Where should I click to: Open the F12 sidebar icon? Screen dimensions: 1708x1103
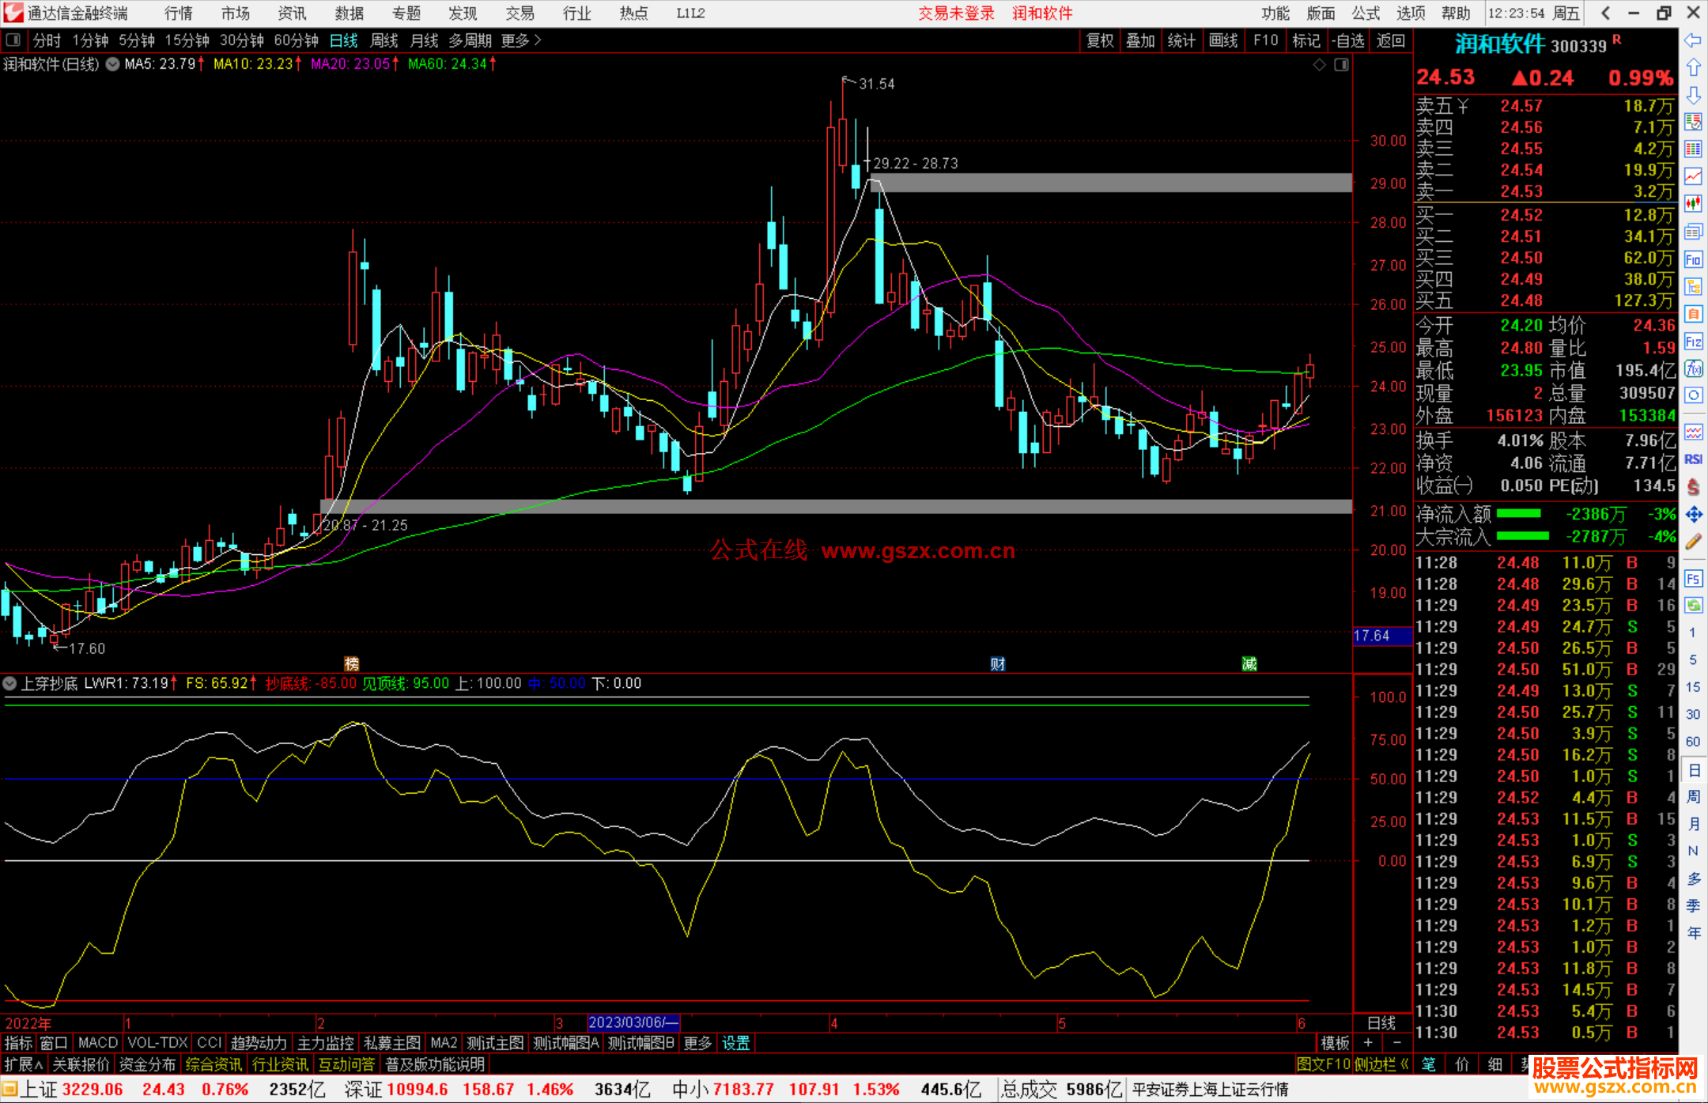[x=1693, y=342]
